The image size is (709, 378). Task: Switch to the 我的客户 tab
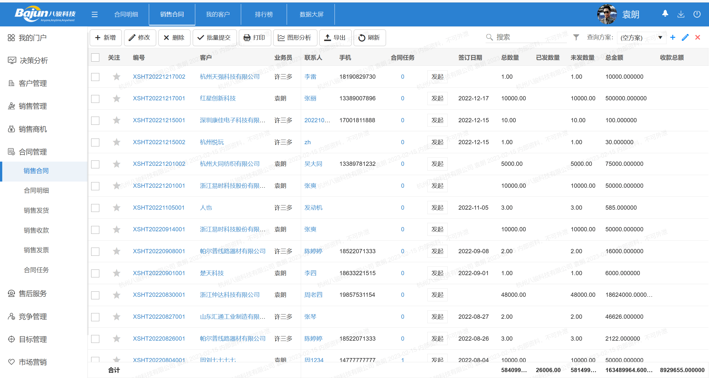point(218,14)
